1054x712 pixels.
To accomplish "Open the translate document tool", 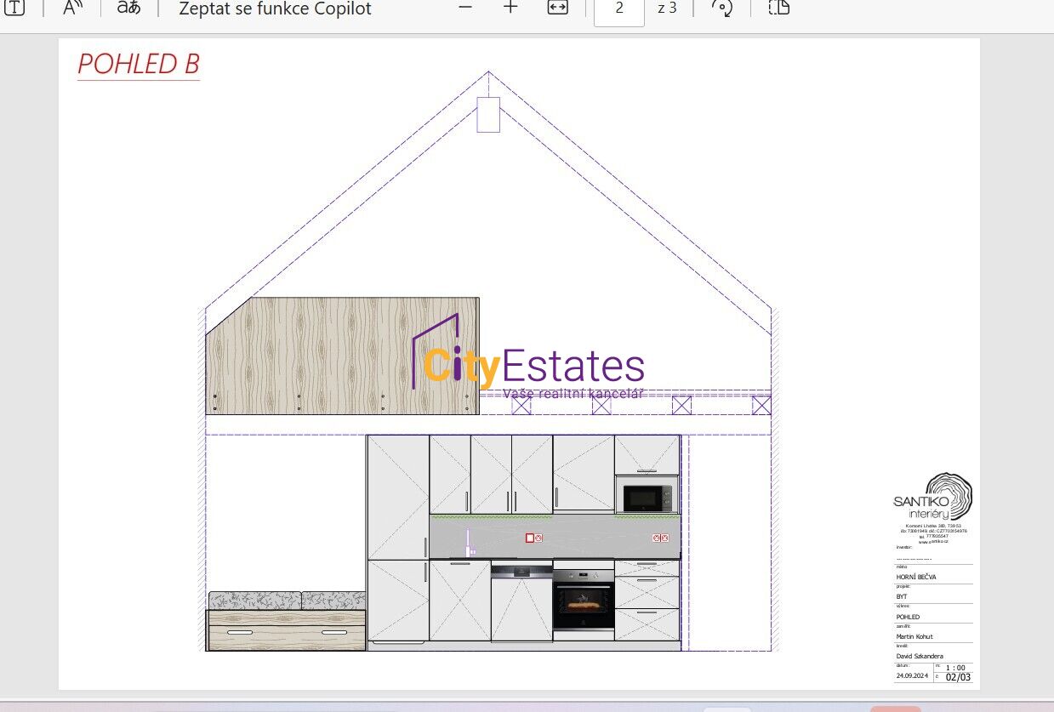I will coord(128,9).
